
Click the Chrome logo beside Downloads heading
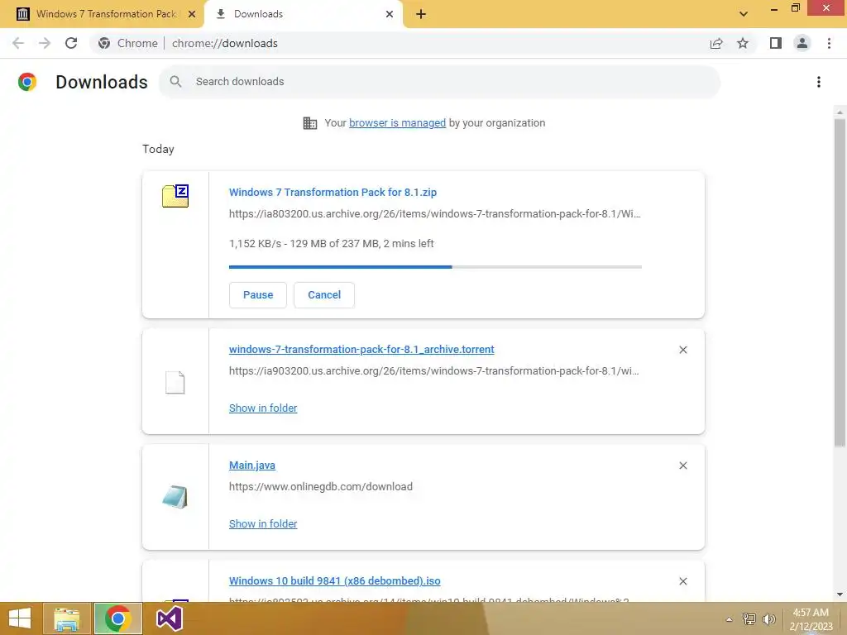pos(27,82)
